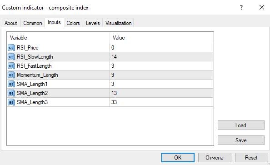Click the question mark help icon
270x165 pixels.
tap(241, 7)
